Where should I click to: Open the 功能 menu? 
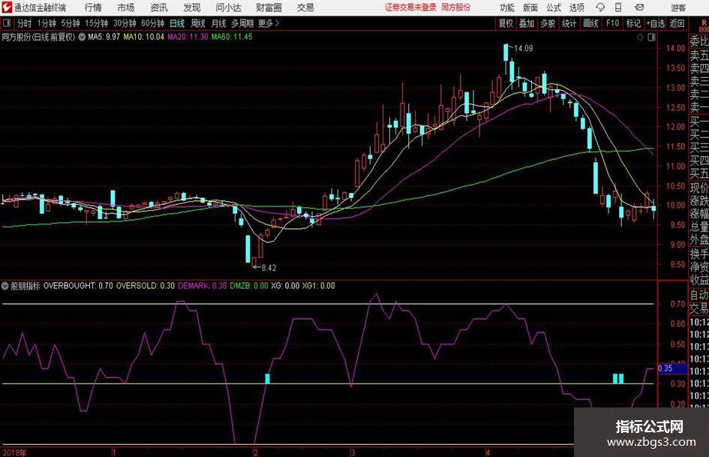[x=507, y=8]
